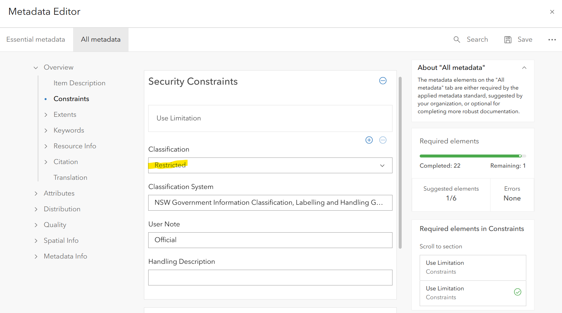Viewport: 562px width, 313px height.
Task: Expand the Distribution section chevron
Action: point(36,209)
